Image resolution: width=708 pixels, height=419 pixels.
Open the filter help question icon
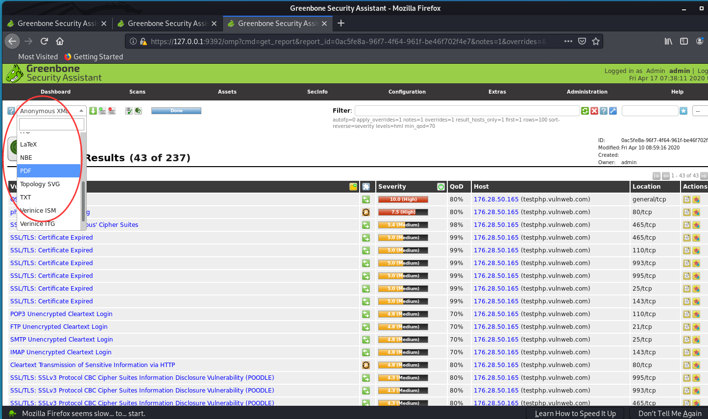604,111
